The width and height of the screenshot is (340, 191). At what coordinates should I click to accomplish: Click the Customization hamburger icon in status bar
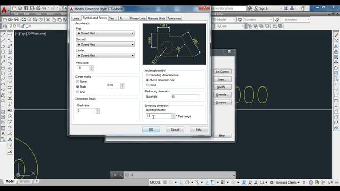pyautogui.click(x=337, y=183)
